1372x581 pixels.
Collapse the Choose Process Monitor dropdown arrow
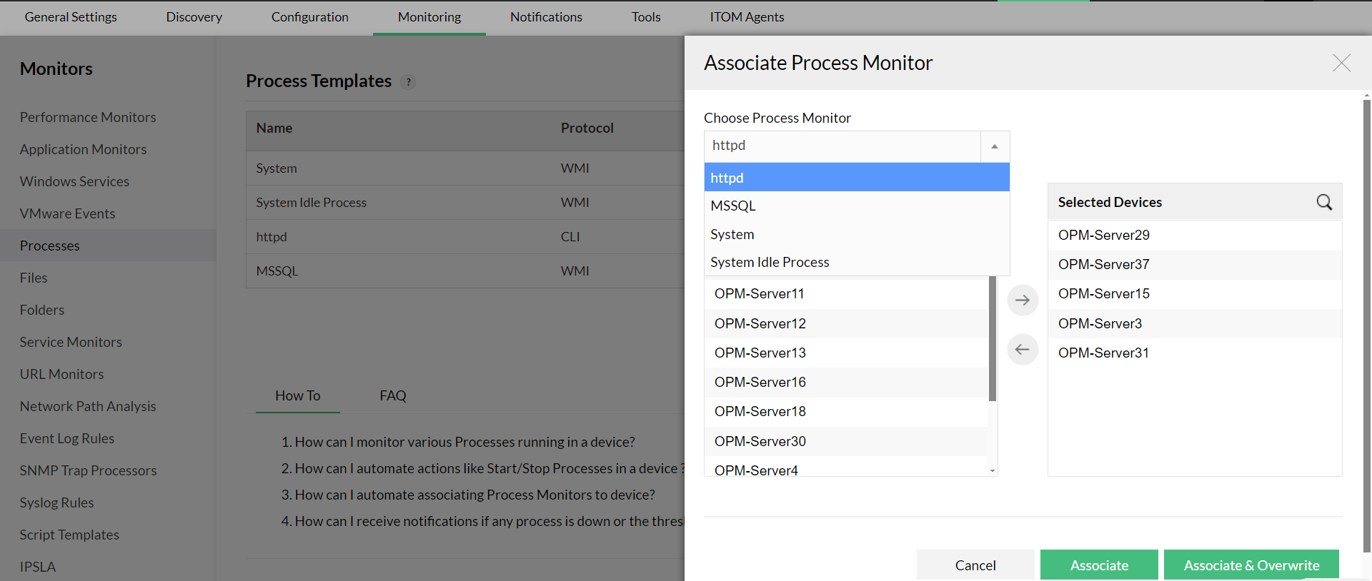(994, 146)
